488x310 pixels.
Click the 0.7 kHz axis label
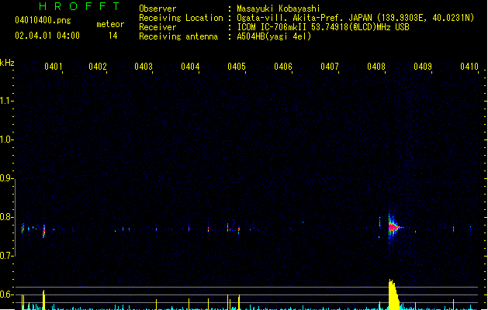point(6,256)
